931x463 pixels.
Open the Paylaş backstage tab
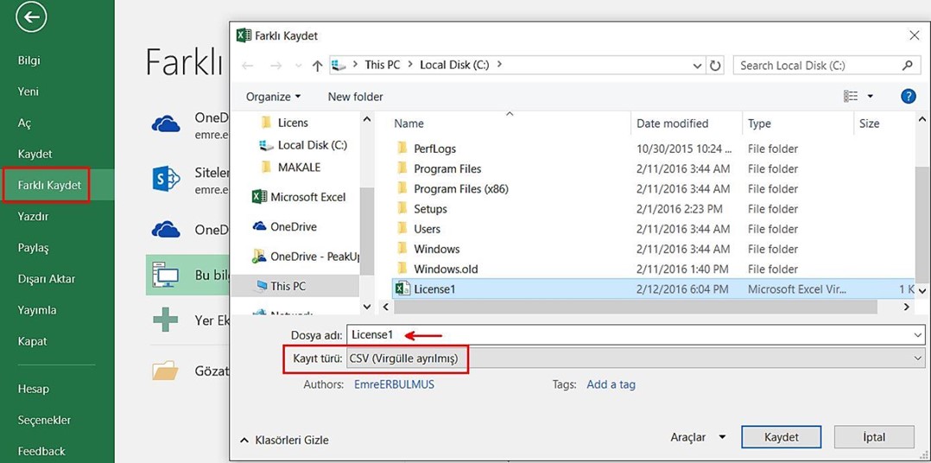(x=33, y=248)
